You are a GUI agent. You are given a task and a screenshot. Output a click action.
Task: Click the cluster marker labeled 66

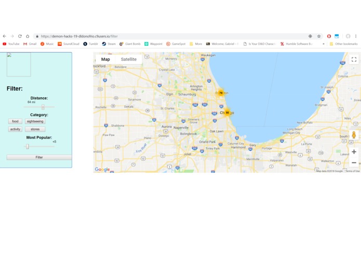tap(227, 113)
